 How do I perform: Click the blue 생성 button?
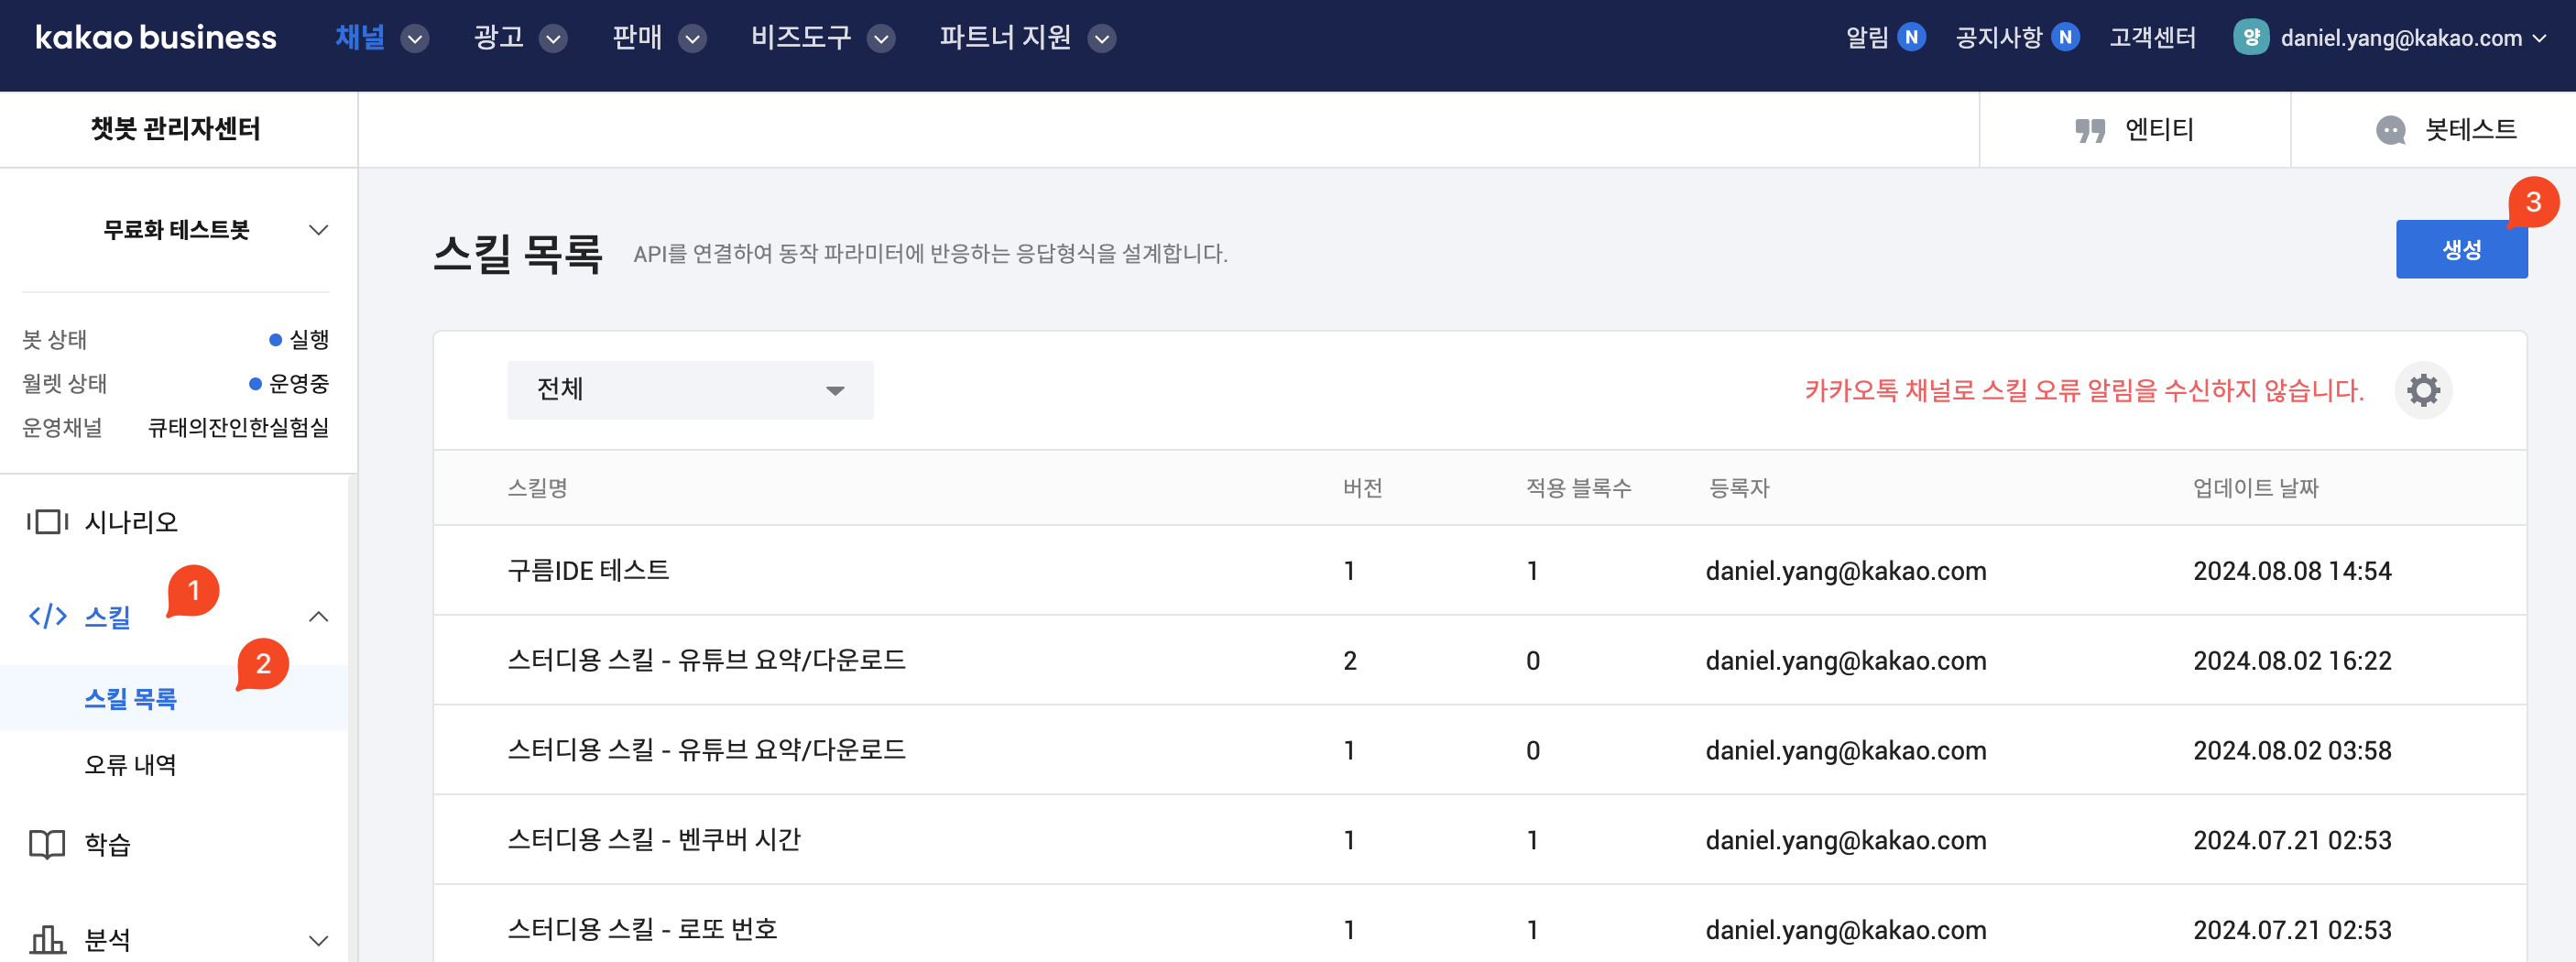[2460, 250]
